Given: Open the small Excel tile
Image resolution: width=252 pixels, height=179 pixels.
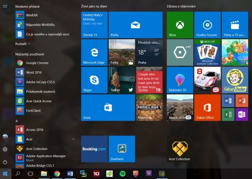Looking at the screenshot, I should [x=228, y=115].
